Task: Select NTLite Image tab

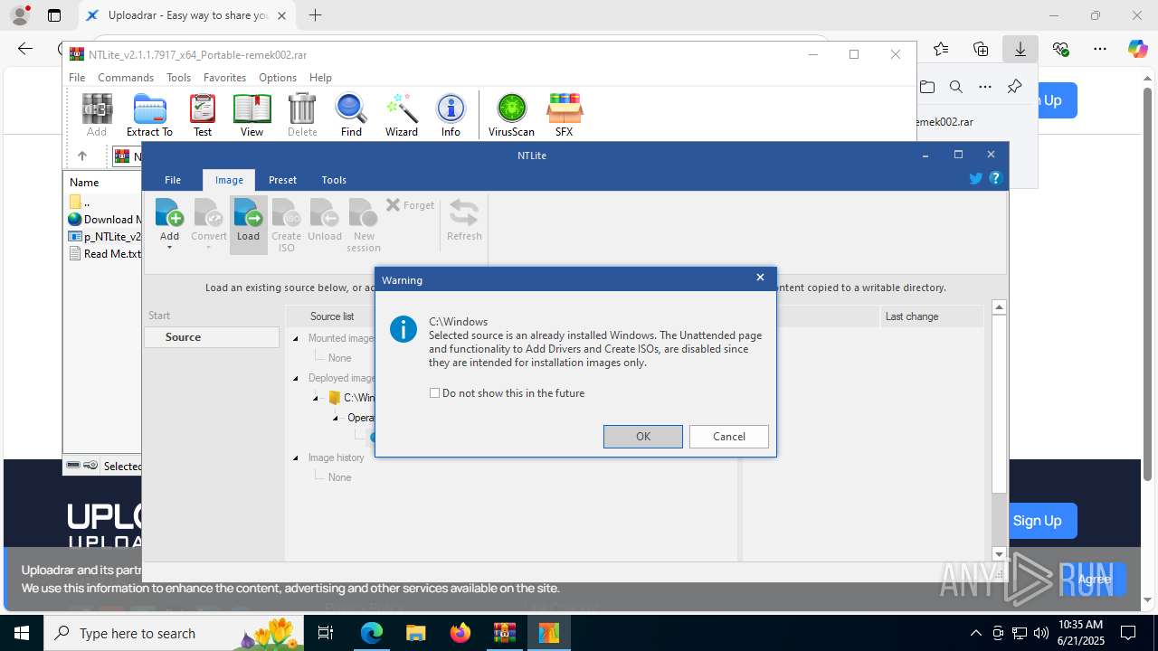Action: [229, 180]
